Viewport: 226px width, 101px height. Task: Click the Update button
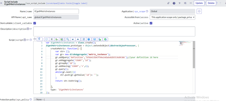click(199, 3)
